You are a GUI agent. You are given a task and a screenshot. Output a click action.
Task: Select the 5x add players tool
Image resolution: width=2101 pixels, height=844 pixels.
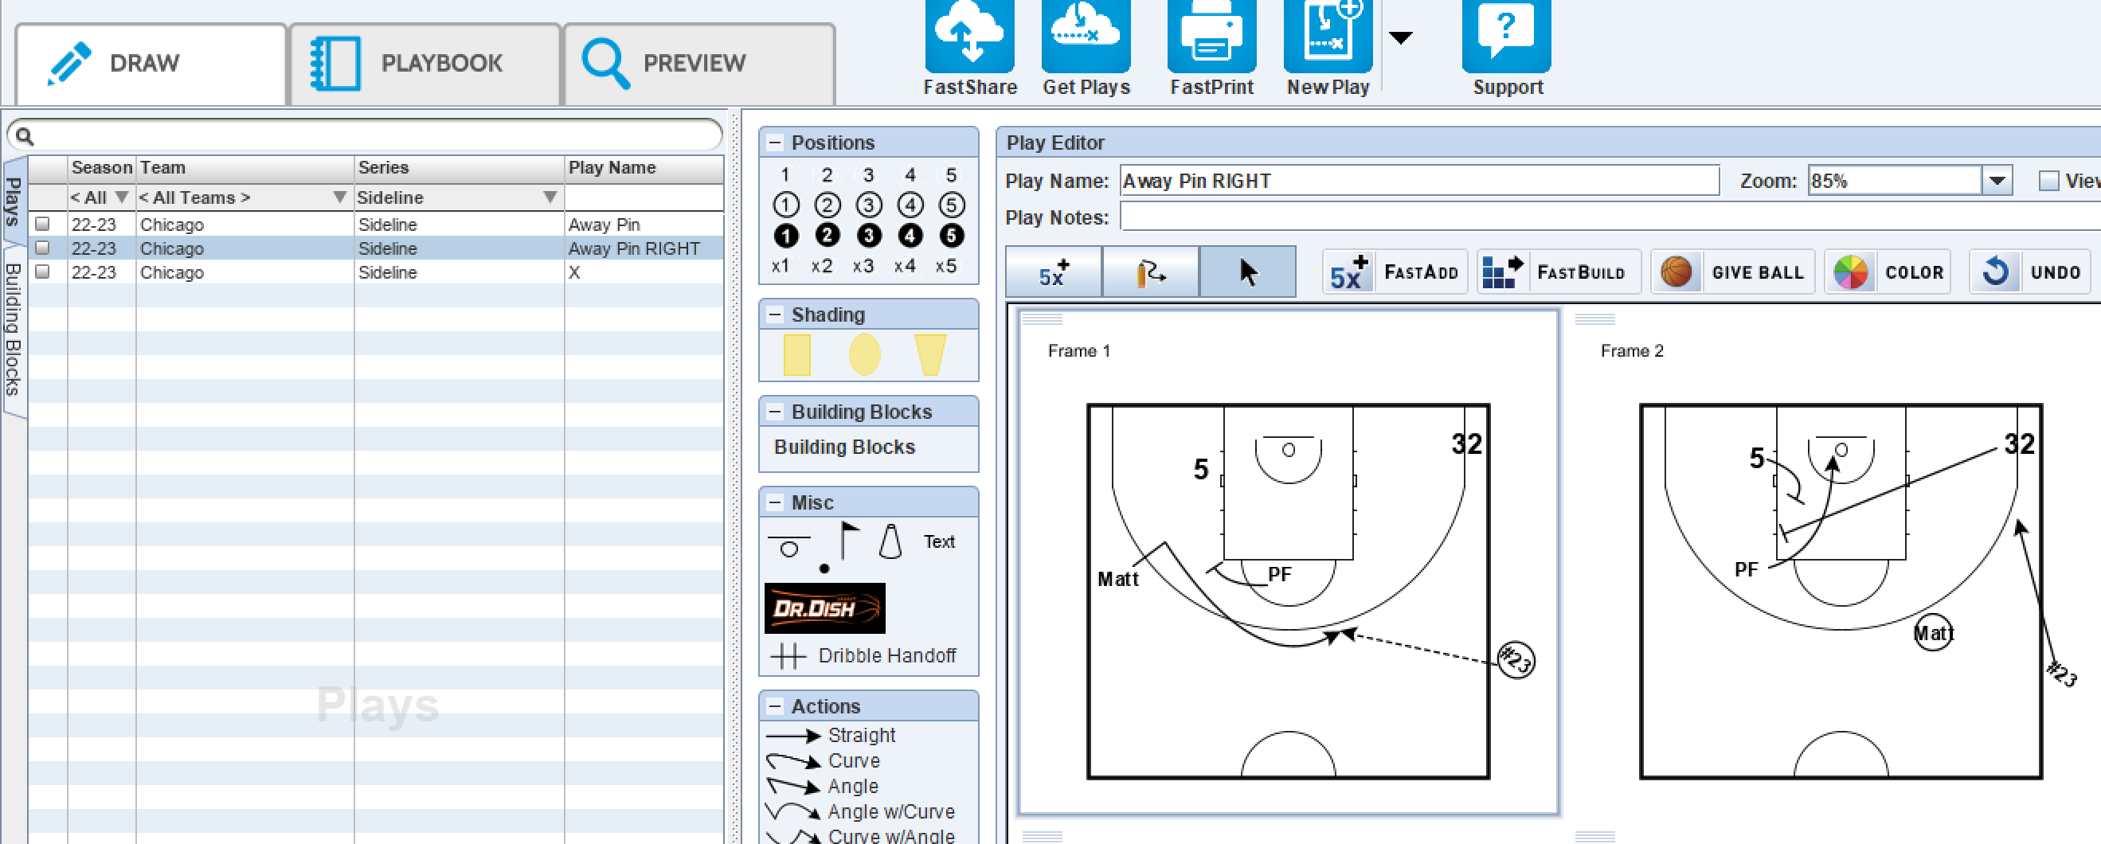(x=1054, y=272)
